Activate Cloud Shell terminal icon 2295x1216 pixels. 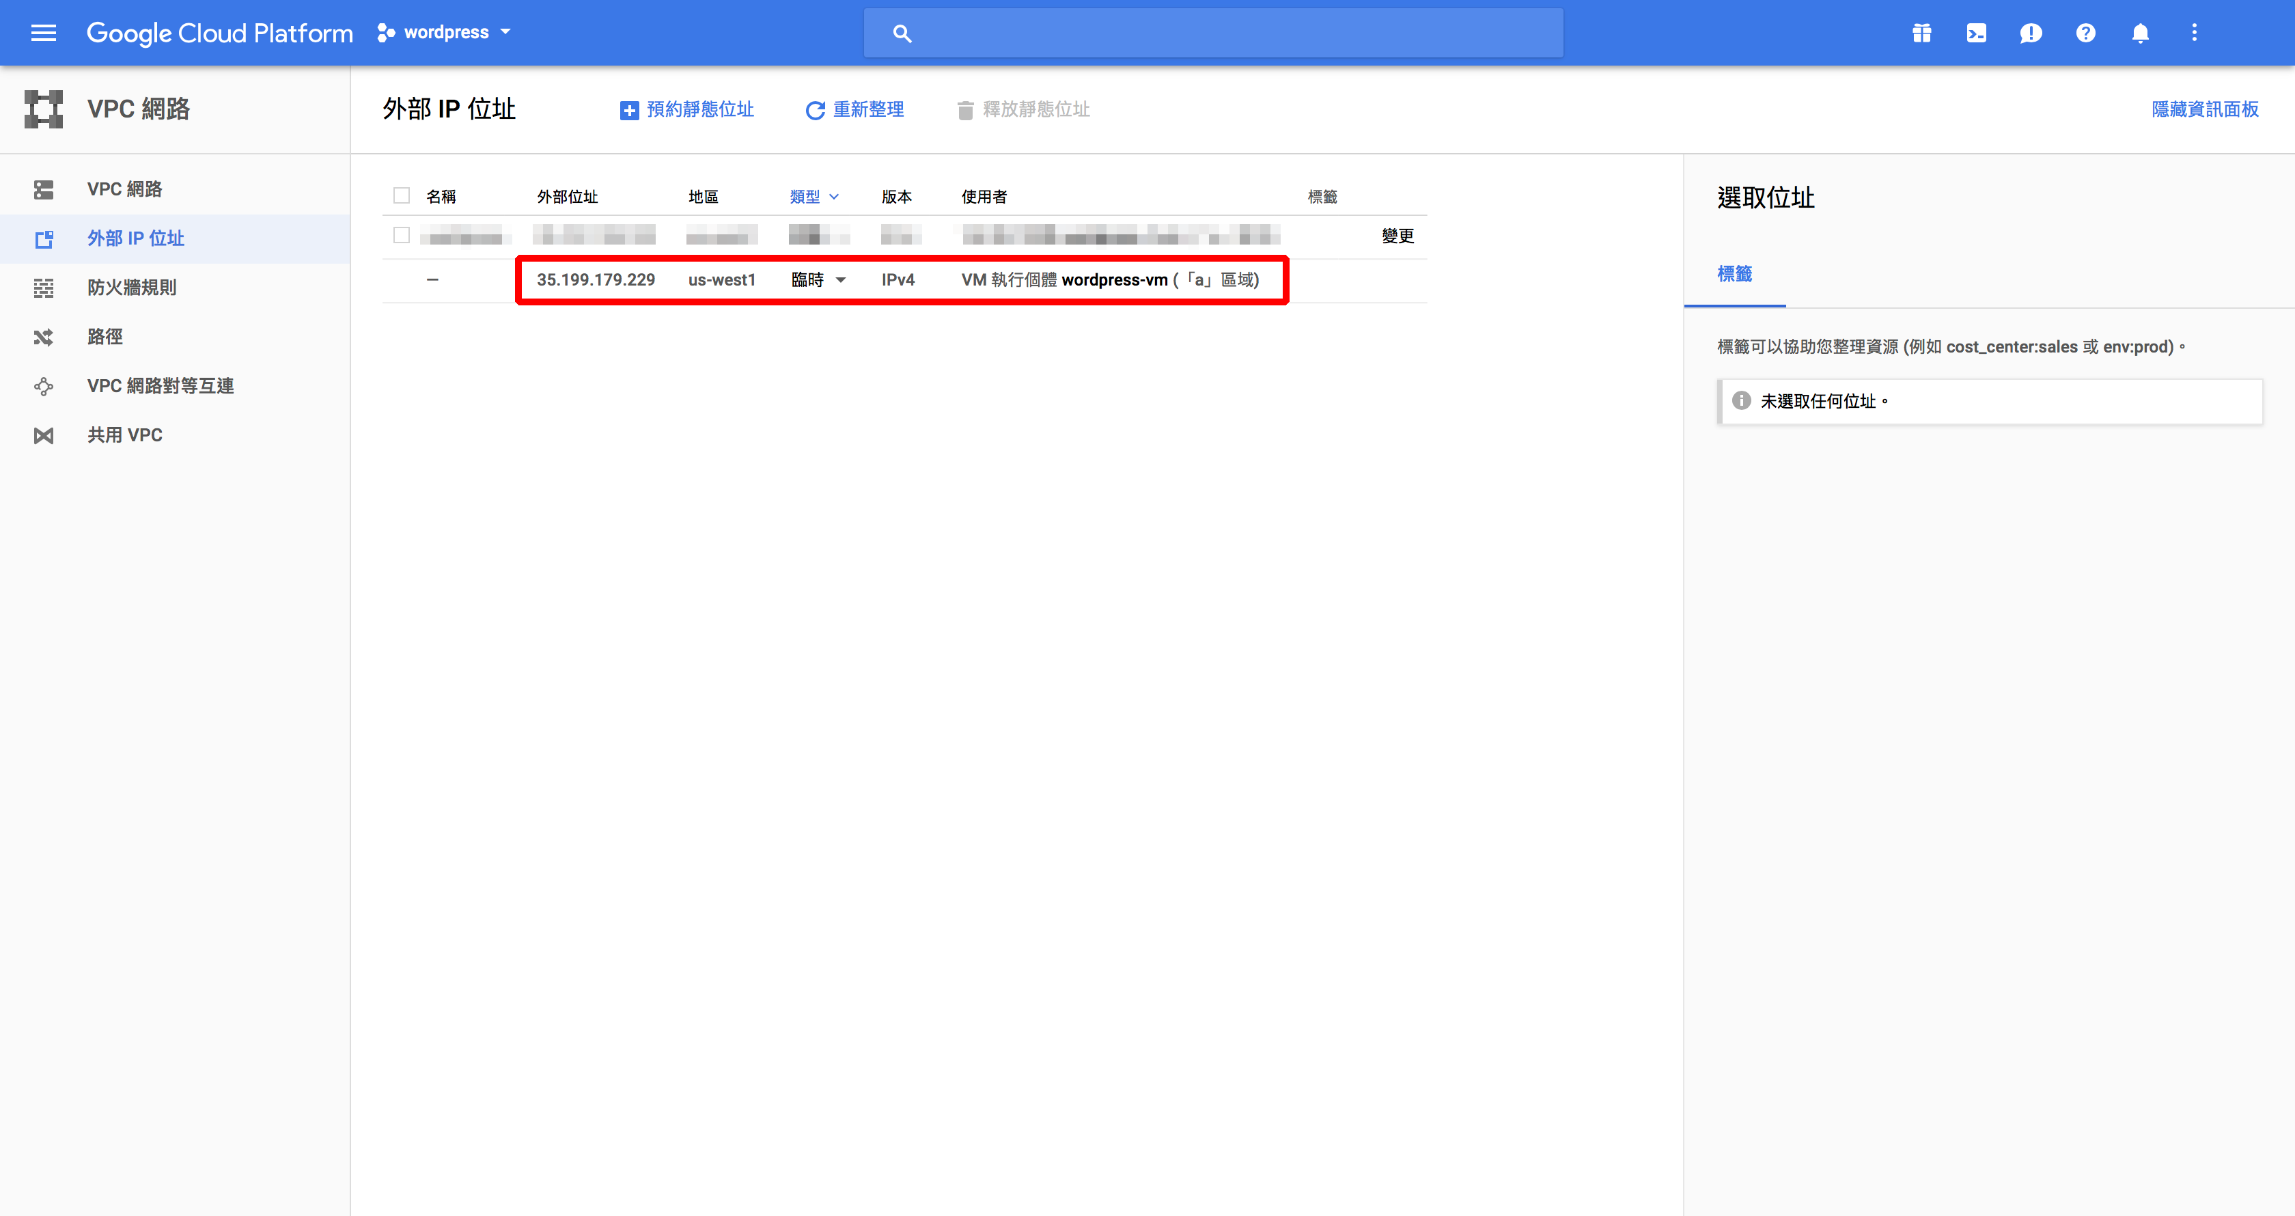click(x=1976, y=33)
